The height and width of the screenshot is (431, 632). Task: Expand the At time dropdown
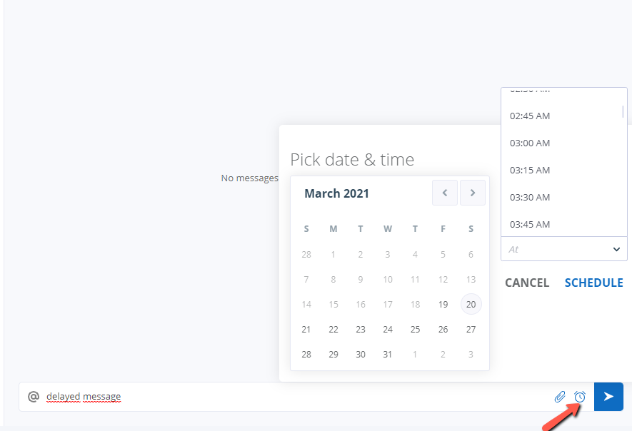click(564, 249)
